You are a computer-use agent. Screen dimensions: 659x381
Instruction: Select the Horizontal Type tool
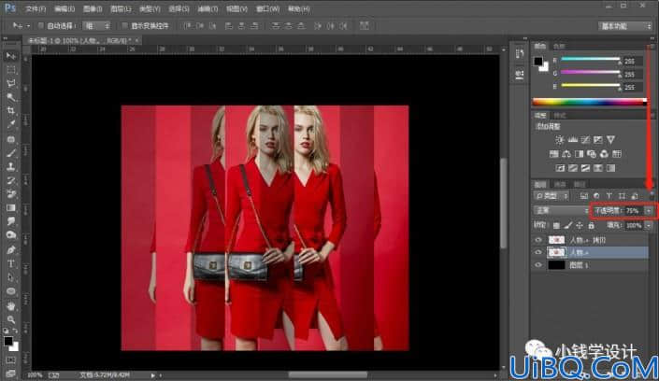11,263
